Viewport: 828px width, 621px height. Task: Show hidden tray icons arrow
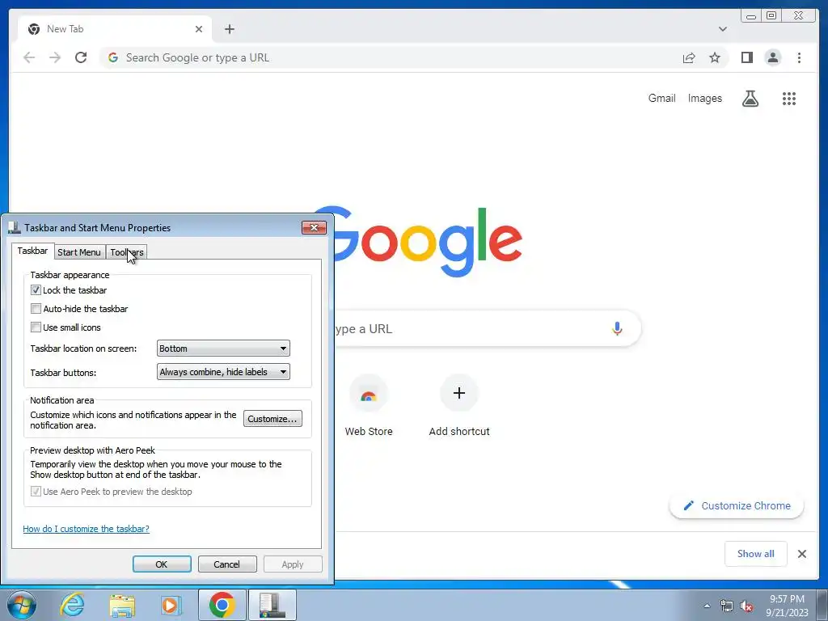tap(707, 606)
